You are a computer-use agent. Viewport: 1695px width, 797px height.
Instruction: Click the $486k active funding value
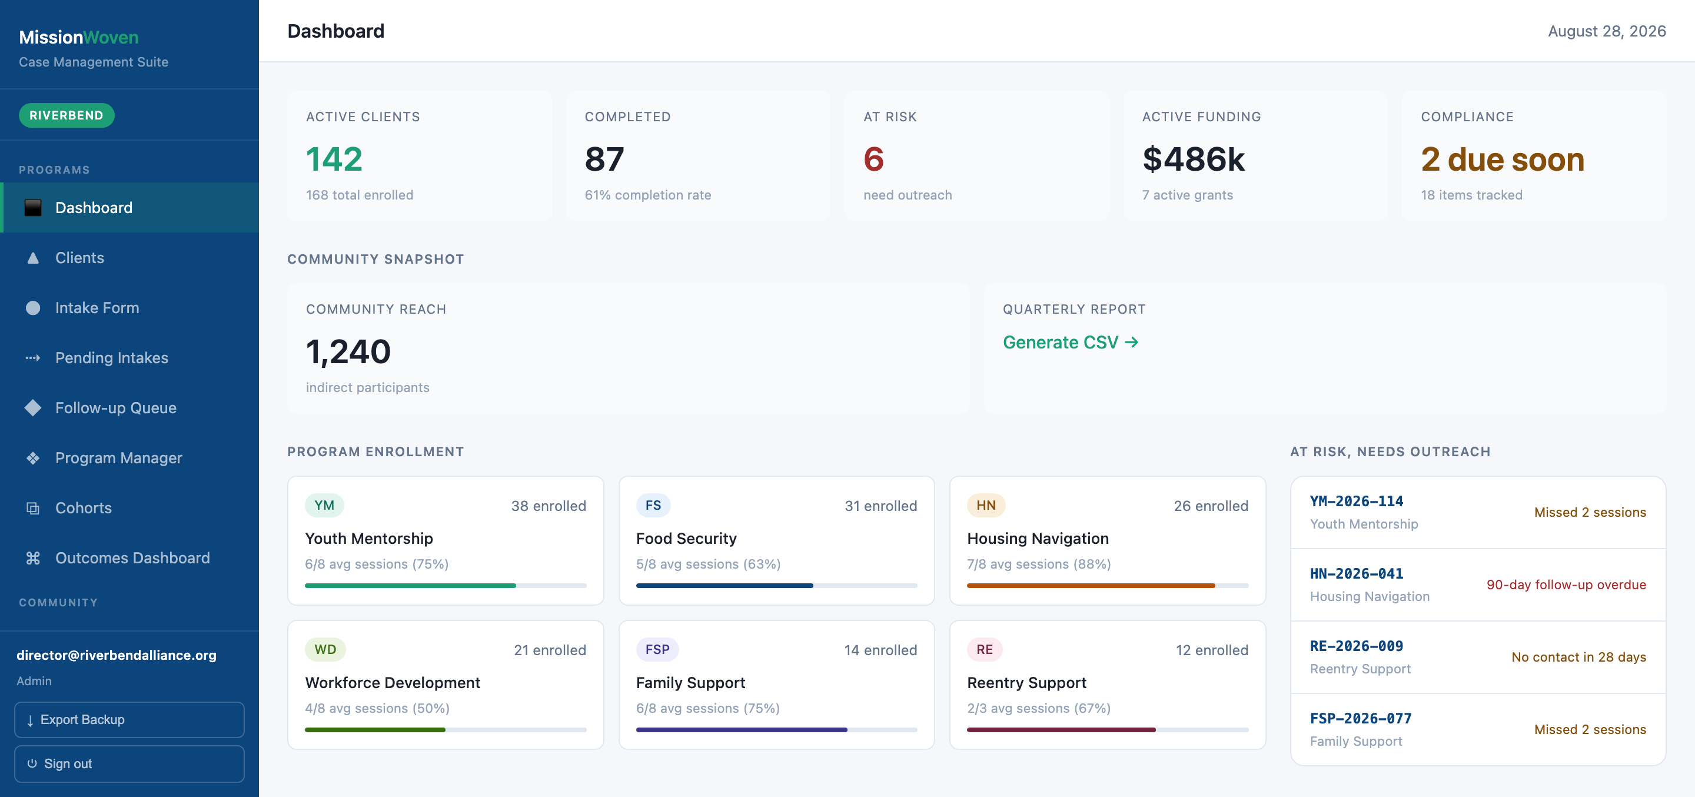tap(1194, 160)
